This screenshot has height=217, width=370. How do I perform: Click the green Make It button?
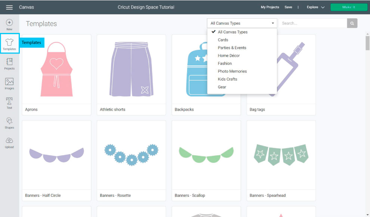click(349, 7)
